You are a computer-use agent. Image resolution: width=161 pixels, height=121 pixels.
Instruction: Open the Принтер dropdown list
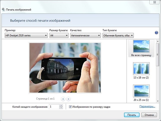coord(26,35)
